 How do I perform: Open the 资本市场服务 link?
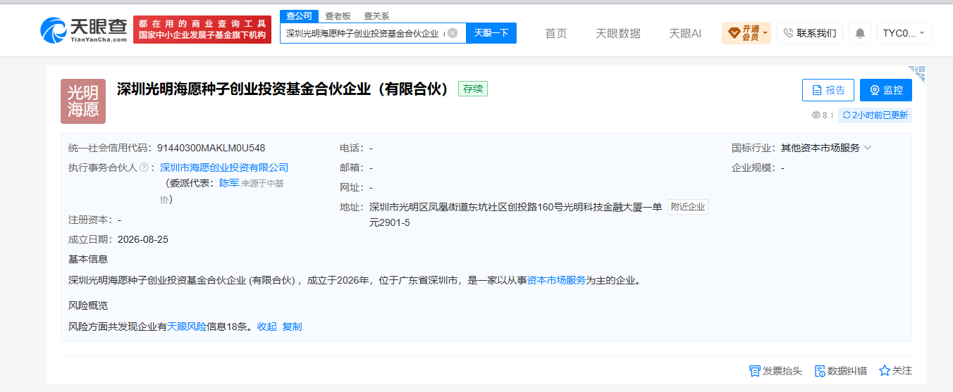click(x=557, y=280)
